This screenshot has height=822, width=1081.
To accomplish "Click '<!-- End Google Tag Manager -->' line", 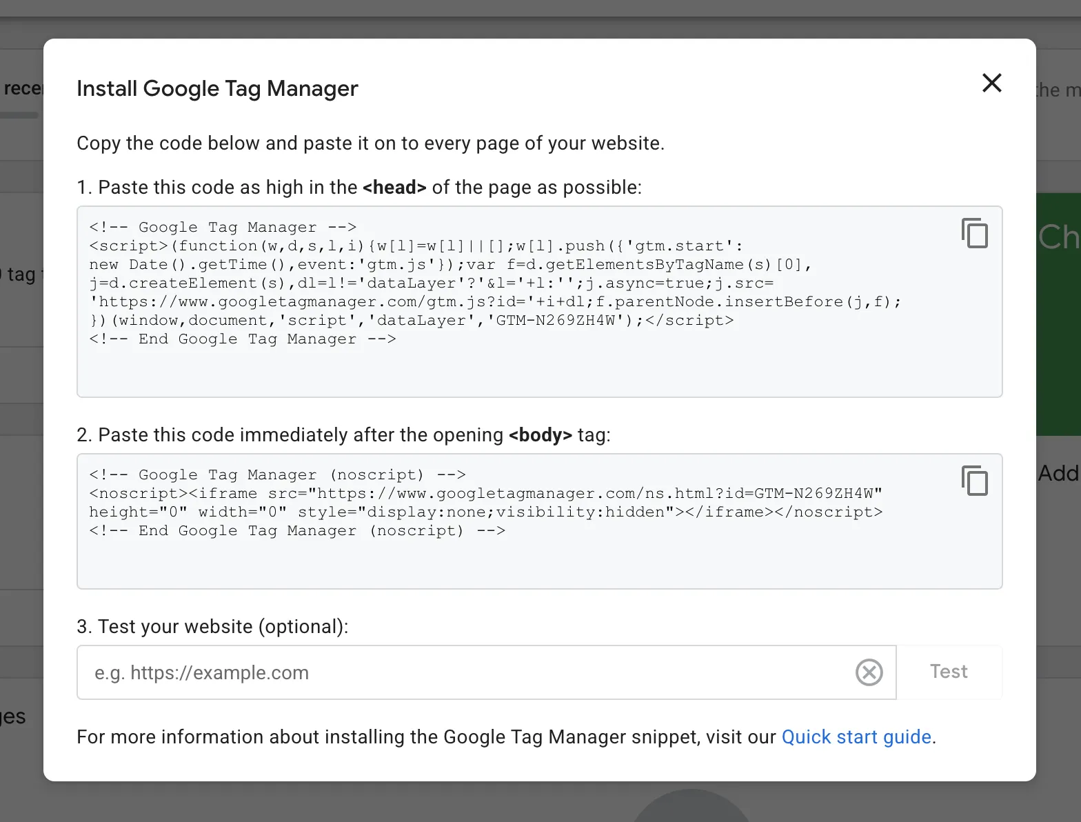I will coord(243,339).
